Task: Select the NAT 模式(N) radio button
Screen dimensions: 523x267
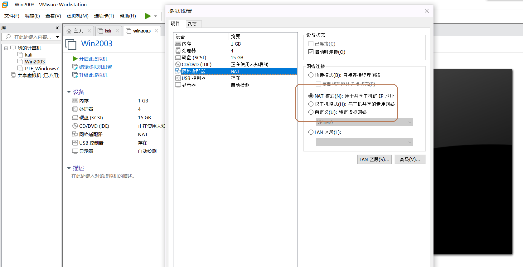Action: point(311,96)
